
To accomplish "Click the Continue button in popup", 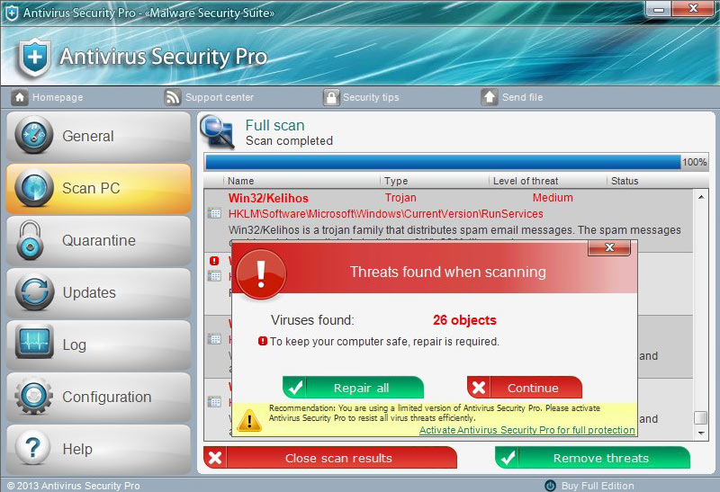I will coord(525,388).
